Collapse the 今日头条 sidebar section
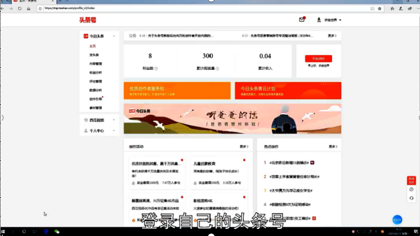Screen dimensions: 420x236 [114, 36]
